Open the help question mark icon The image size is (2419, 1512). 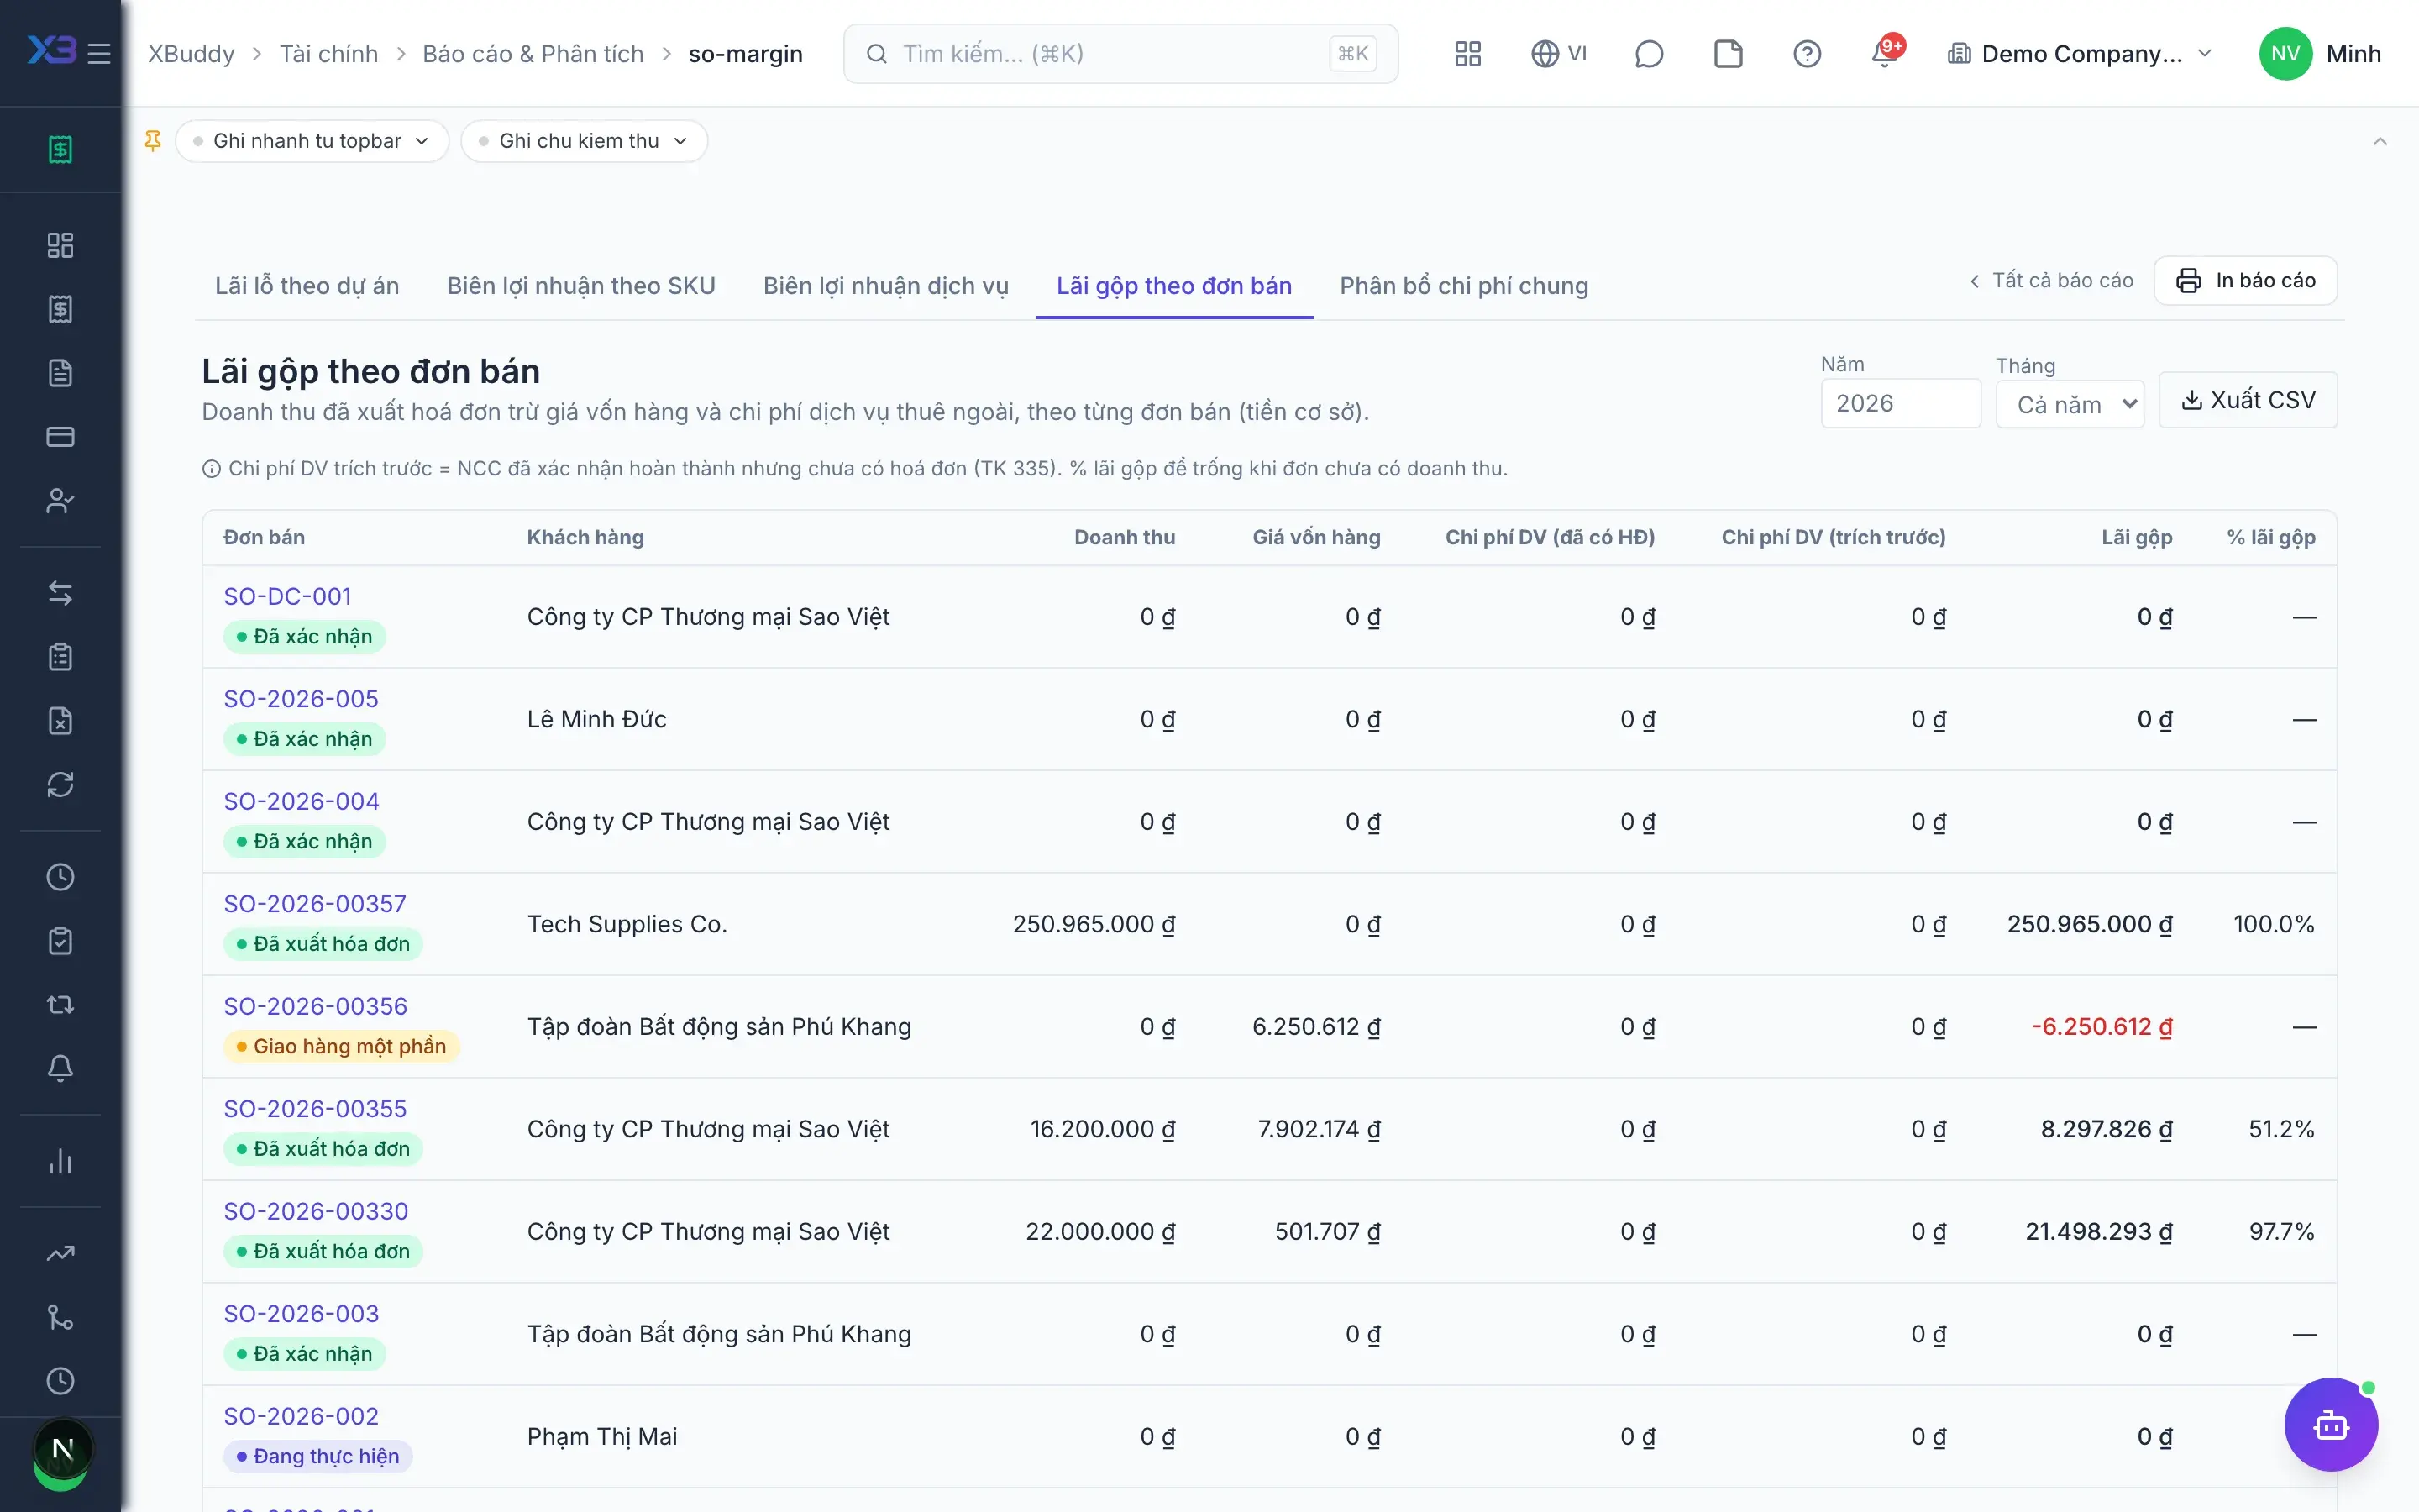[x=1806, y=53]
